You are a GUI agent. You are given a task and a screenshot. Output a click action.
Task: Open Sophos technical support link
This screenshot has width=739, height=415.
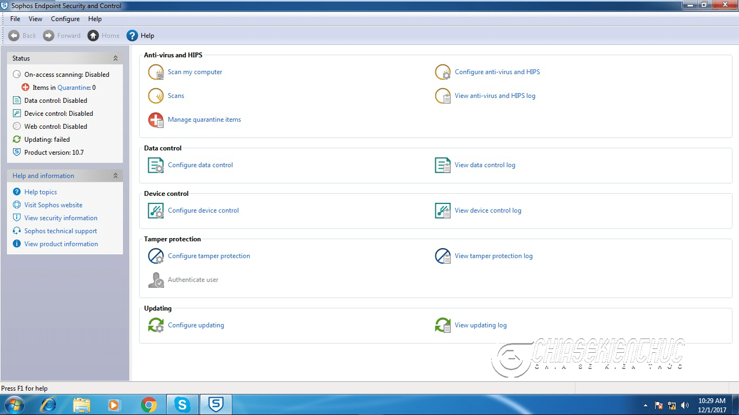(61, 231)
